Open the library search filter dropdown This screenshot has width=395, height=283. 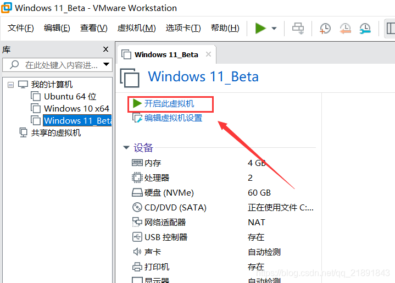click(x=107, y=64)
